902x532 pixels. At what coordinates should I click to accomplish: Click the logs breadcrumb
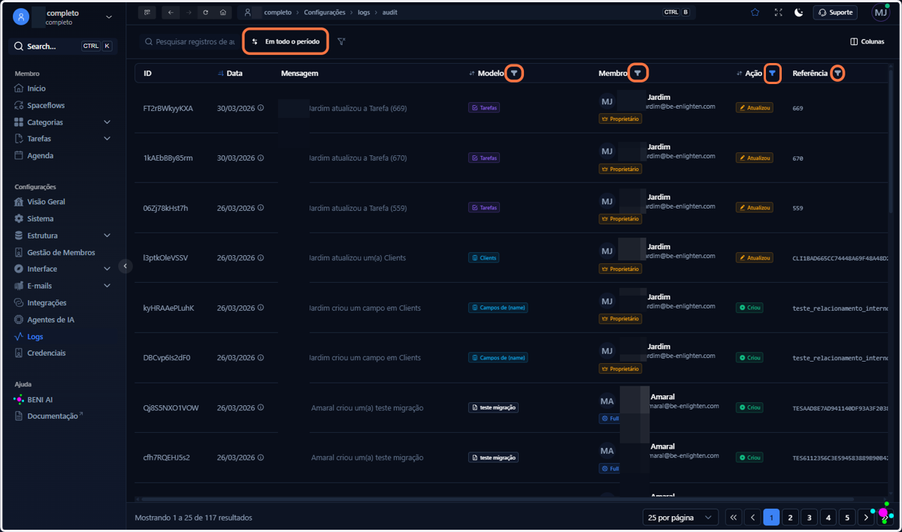point(364,13)
